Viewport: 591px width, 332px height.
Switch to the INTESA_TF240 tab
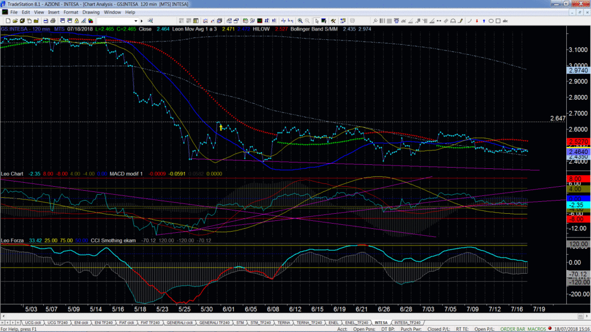point(407,323)
